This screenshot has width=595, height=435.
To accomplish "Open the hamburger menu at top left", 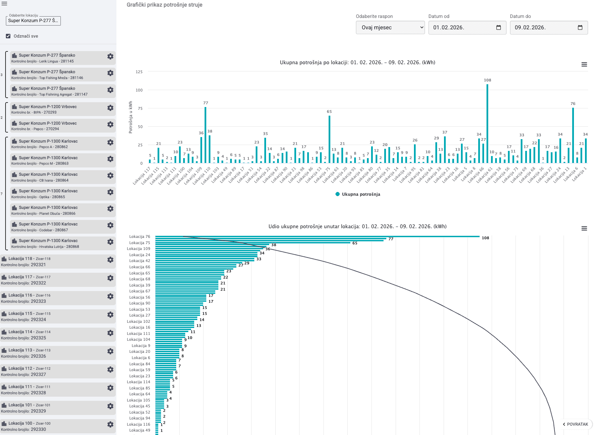I will [4, 4].
